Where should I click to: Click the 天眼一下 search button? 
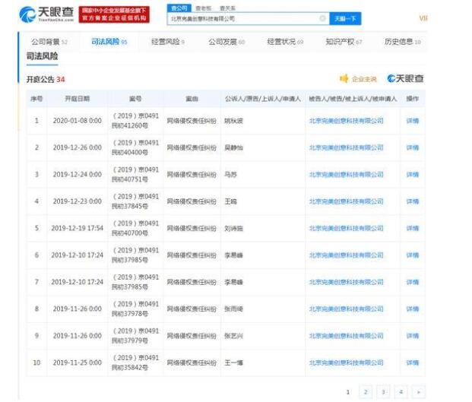[345, 19]
